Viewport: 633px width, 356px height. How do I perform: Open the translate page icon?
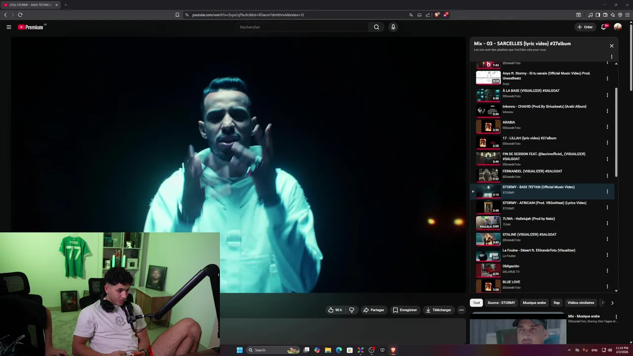[x=411, y=15]
